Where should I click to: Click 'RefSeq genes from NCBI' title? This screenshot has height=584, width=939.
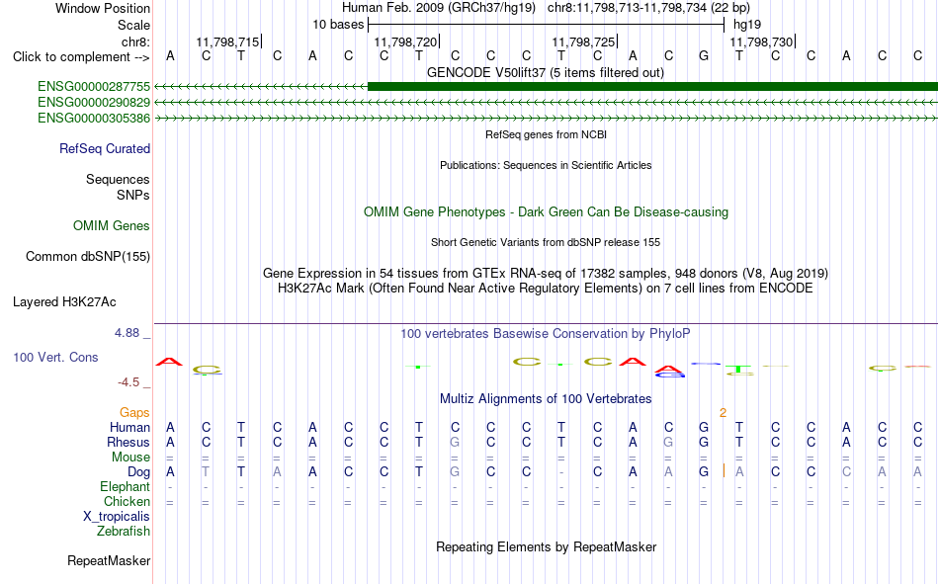pos(546,134)
